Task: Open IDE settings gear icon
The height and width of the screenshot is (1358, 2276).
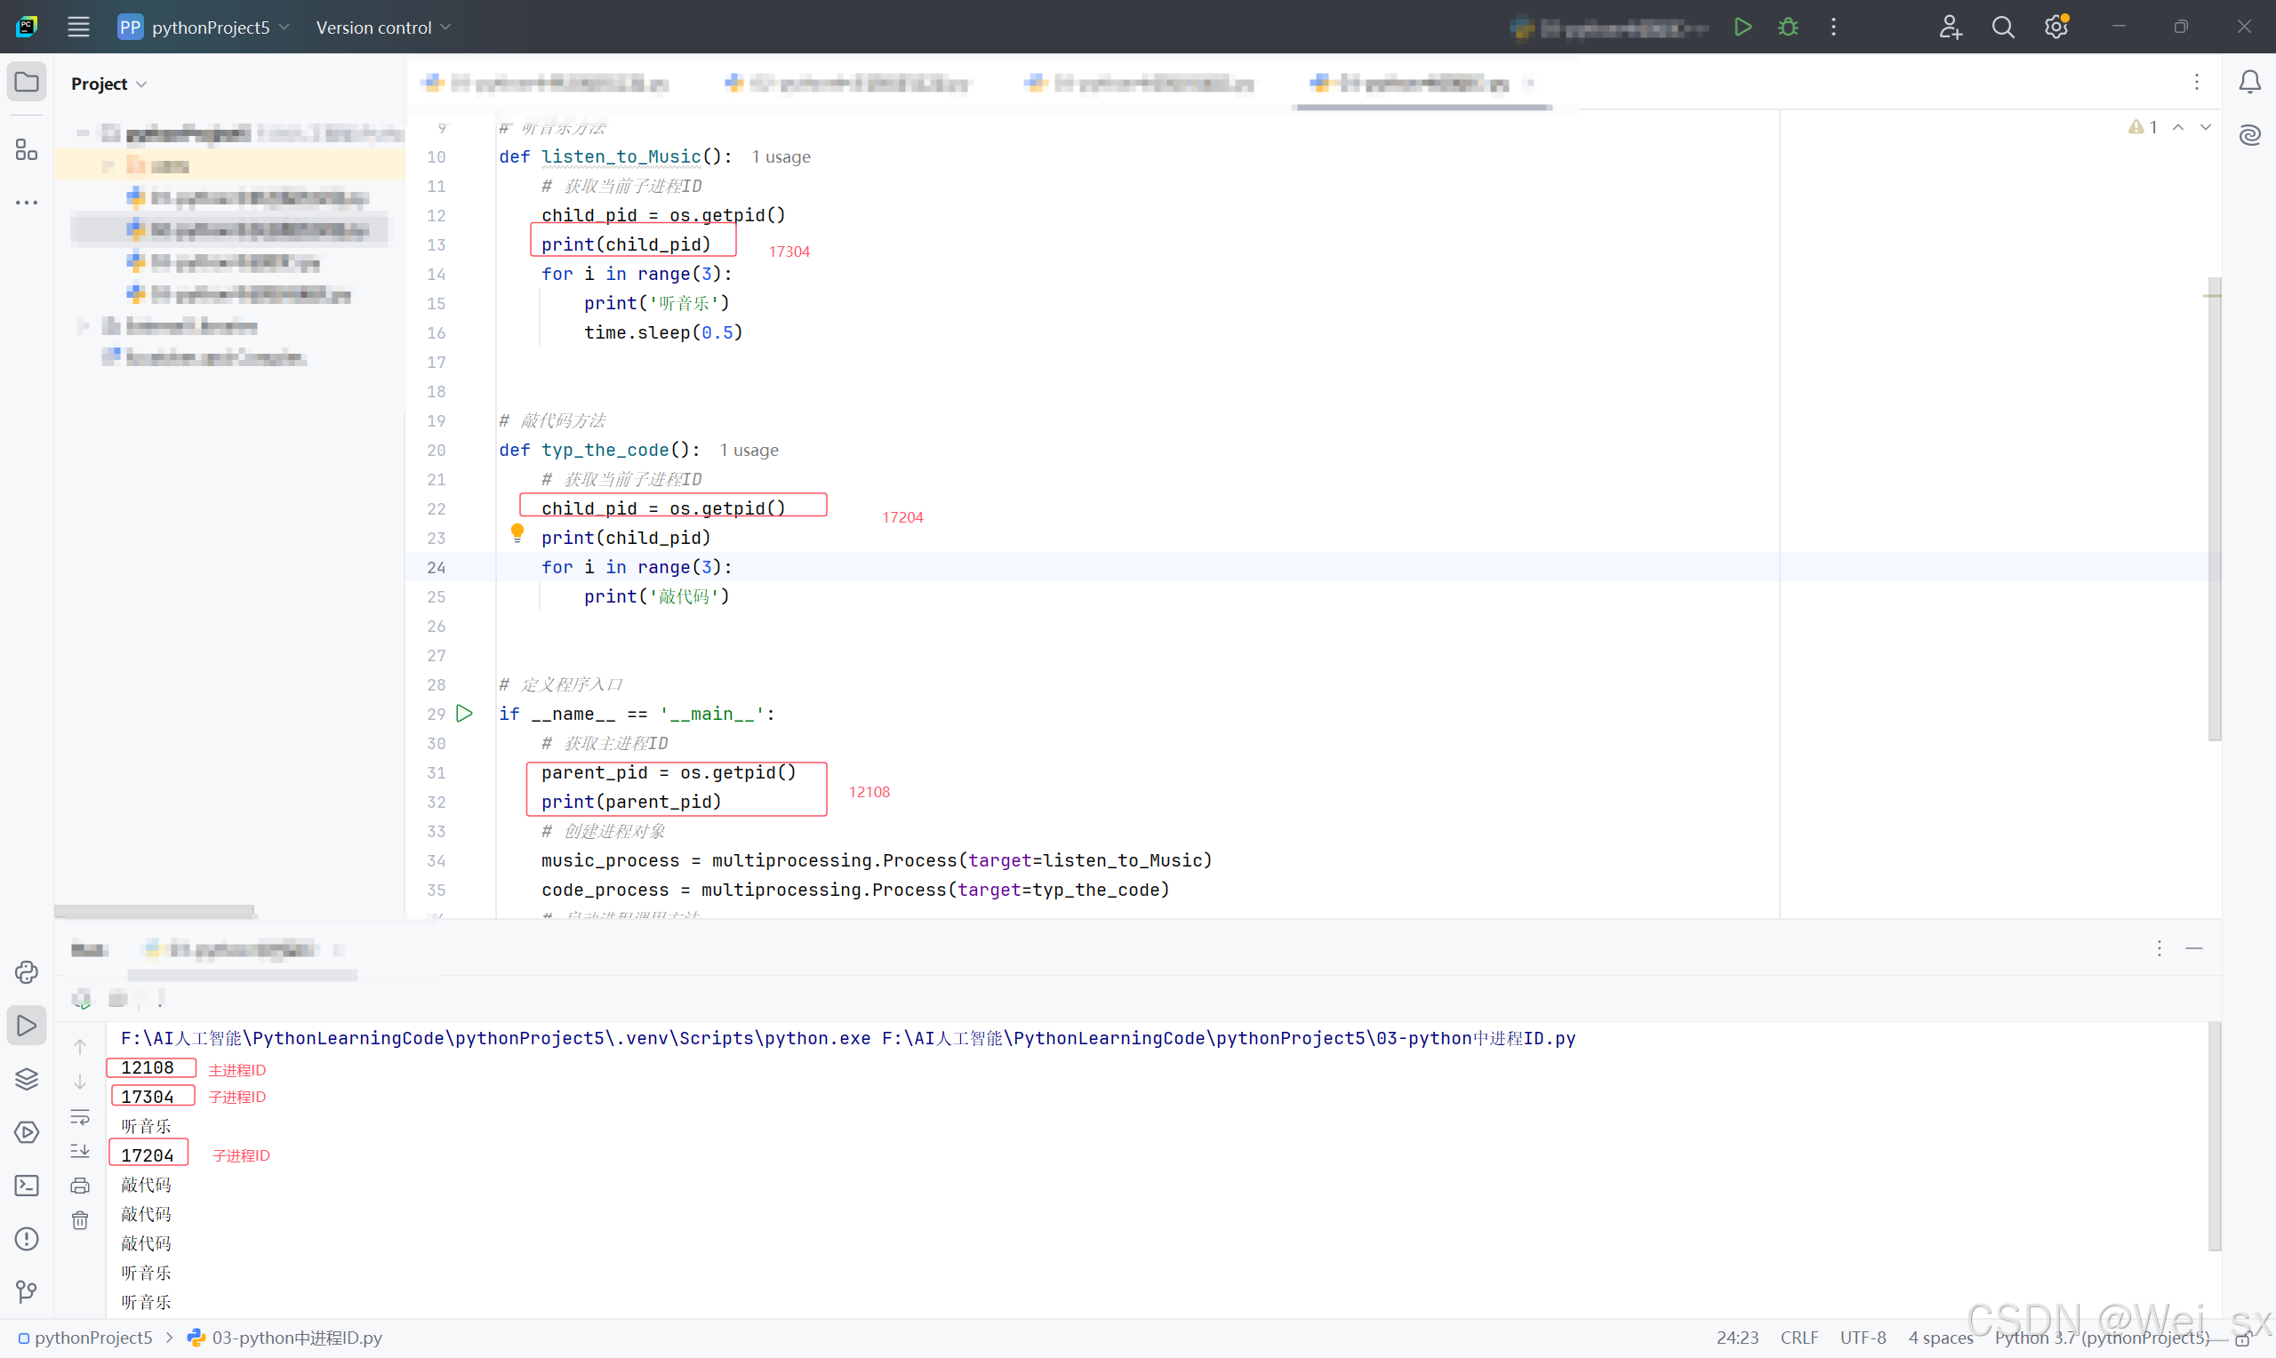Action: click(x=2056, y=27)
